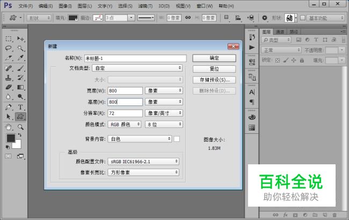Click the 确定 button in the dialog
Screen dimensions: 349x220
[x=214, y=58]
